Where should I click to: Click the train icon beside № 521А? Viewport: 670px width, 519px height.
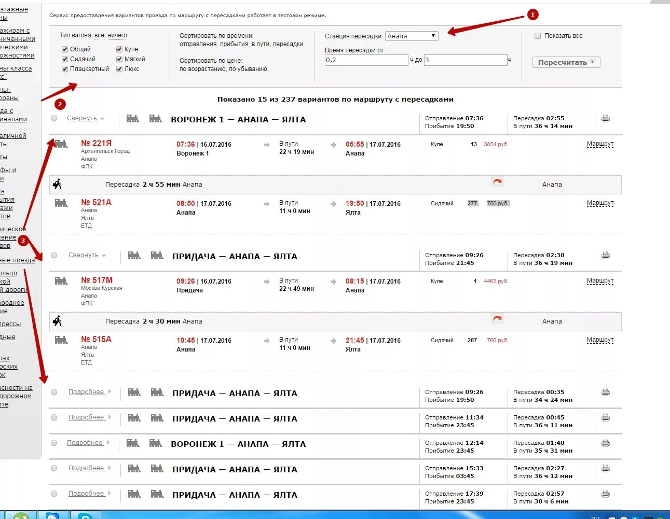(x=61, y=203)
